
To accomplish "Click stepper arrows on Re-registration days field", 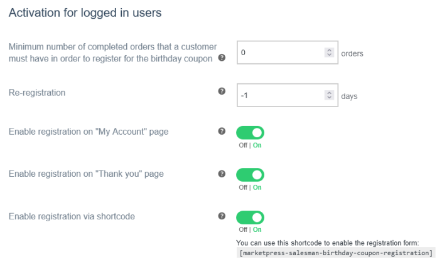I will pyautogui.click(x=330, y=96).
